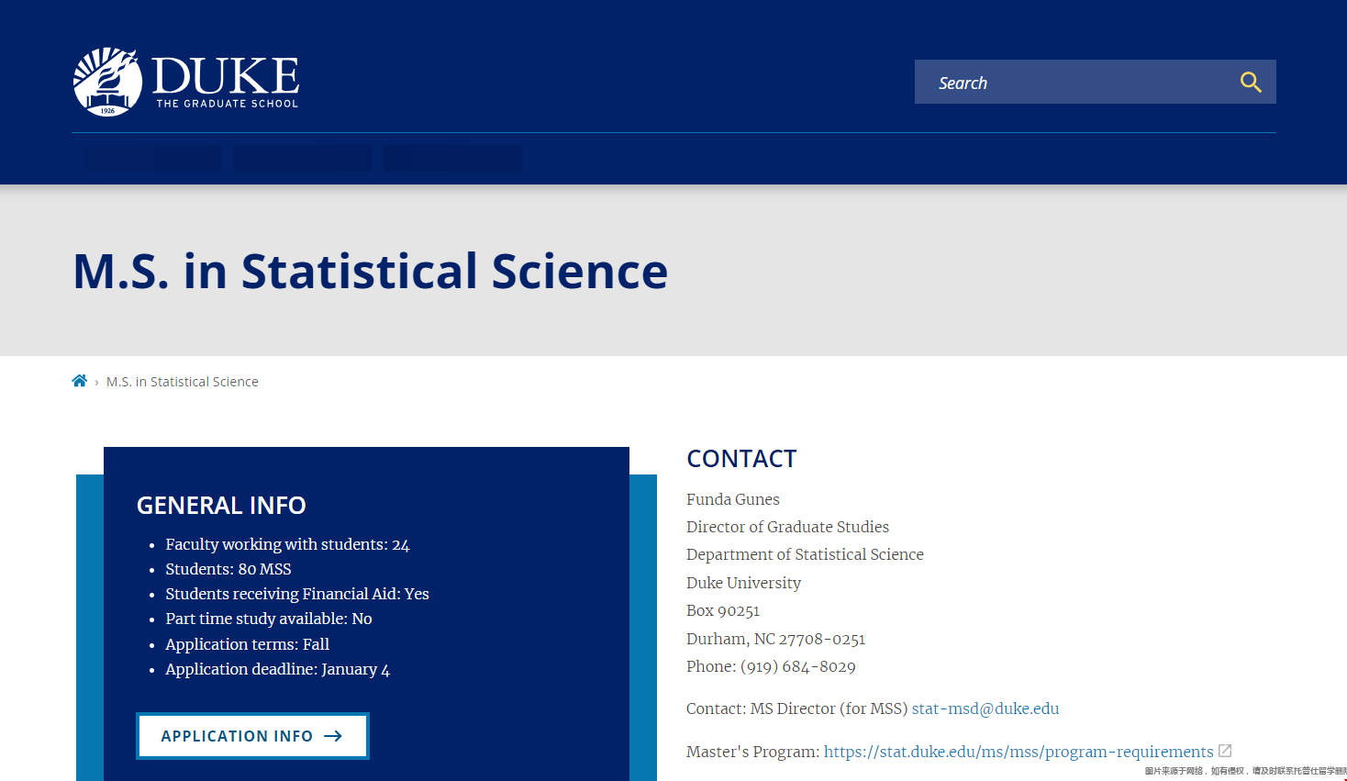
Task: Click 'Application terms: Fall' item
Action: click(x=247, y=644)
